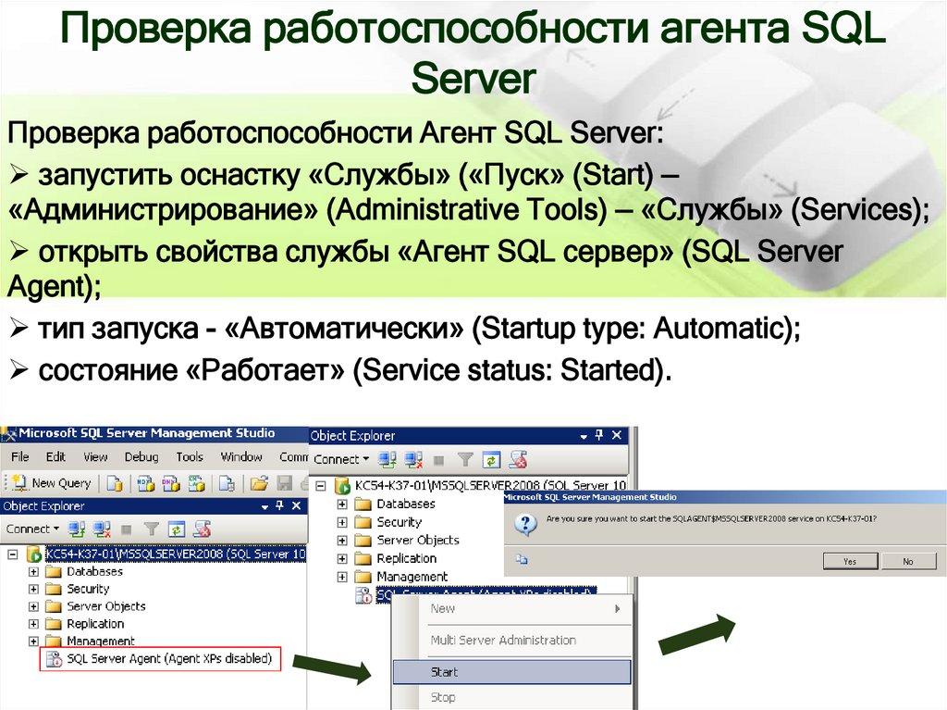Screen dimensions: 947x710
Task: Click No in the confirmation dialog
Action: [909, 560]
